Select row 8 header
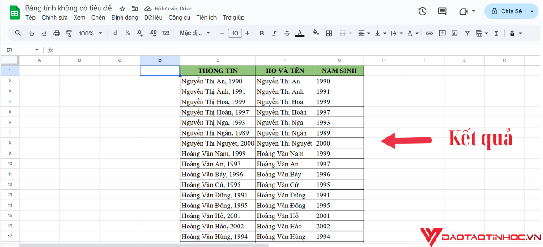 [x=10, y=143]
